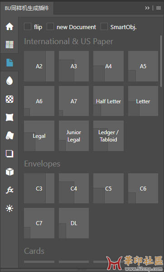This screenshot has width=164, height=272.
Task: Open the fx effects sidebar icon
Action: pyautogui.click(x=10, y=190)
